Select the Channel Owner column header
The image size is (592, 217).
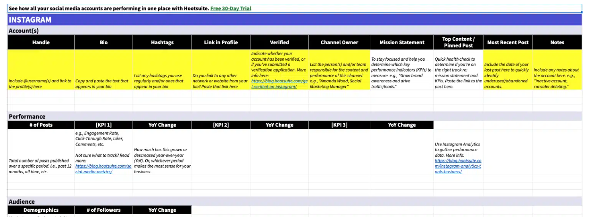pos(339,42)
